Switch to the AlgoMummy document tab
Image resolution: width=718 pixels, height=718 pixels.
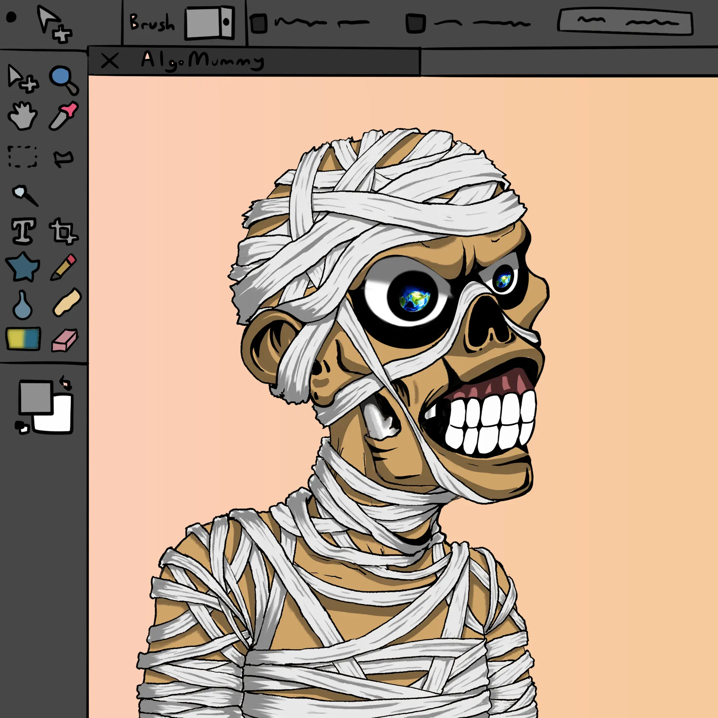click(x=203, y=60)
